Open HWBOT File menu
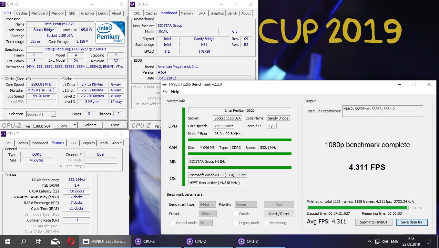Viewport: 439px width, 248px height. [x=165, y=92]
